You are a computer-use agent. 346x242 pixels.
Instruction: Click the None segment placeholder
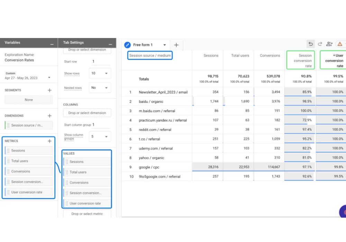click(x=29, y=100)
